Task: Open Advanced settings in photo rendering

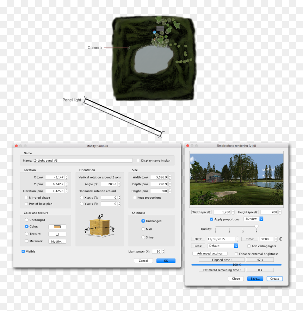Action: point(210,254)
